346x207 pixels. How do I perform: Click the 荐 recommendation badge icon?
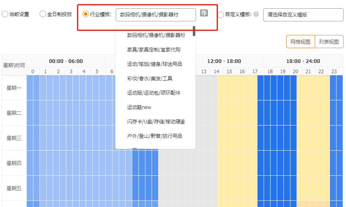[204, 13]
